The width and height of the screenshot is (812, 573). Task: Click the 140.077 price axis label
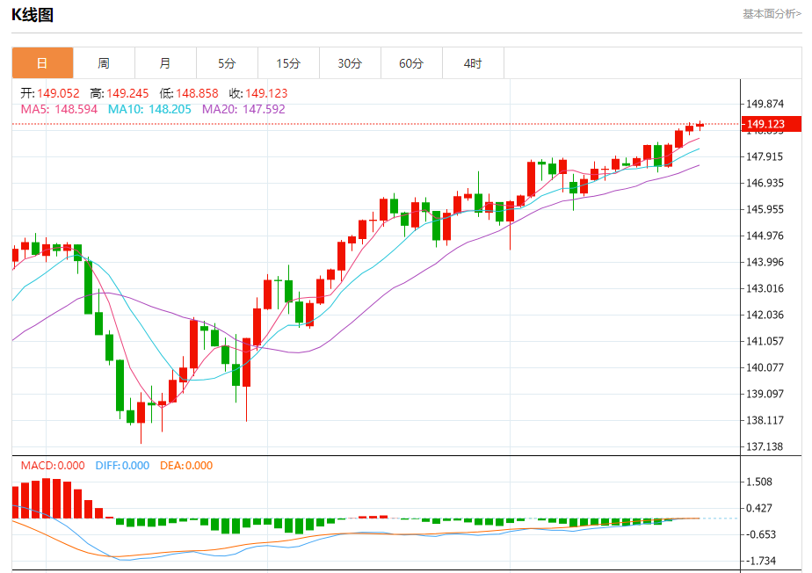[x=765, y=368]
